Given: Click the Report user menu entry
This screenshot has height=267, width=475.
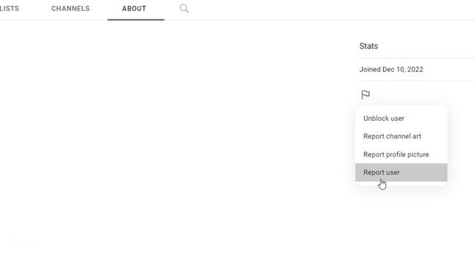Looking at the screenshot, I should 401,172.
